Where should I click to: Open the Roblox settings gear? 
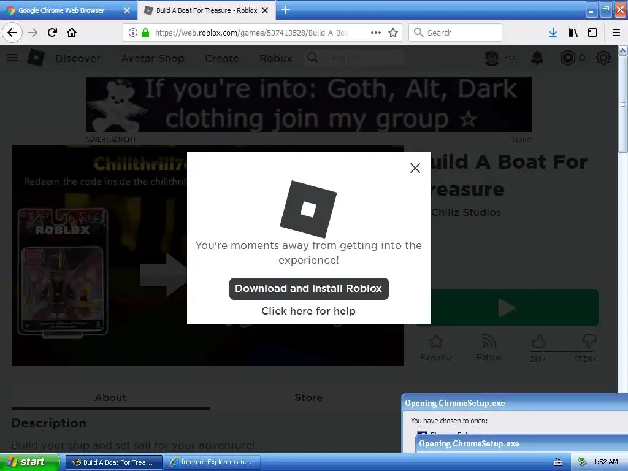coord(603,58)
